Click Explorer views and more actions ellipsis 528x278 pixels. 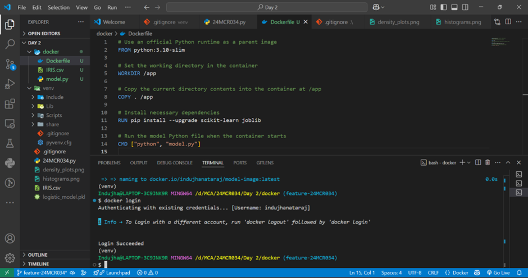point(81,22)
